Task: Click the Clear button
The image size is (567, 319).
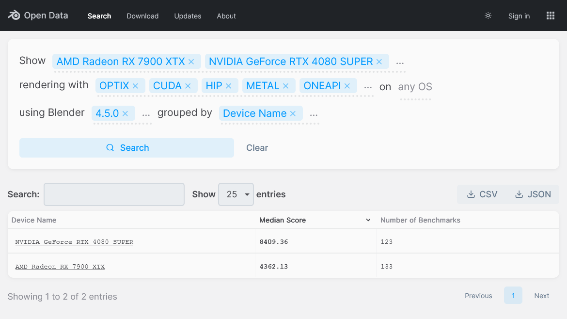Action: click(x=257, y=147)
